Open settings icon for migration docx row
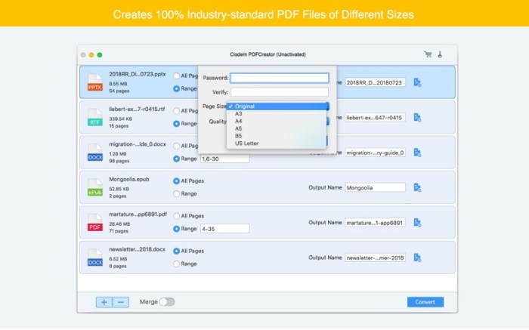The height and width of the screenshot is (330, 529). coord(417,153)
